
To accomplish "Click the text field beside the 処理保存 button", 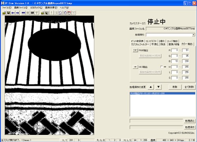I will tap(156, 127).
